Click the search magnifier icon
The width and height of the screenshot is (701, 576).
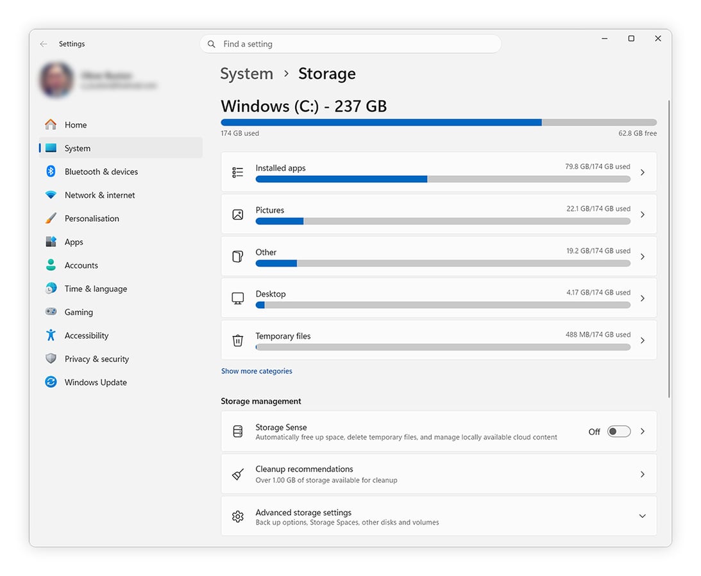(212, 44)
